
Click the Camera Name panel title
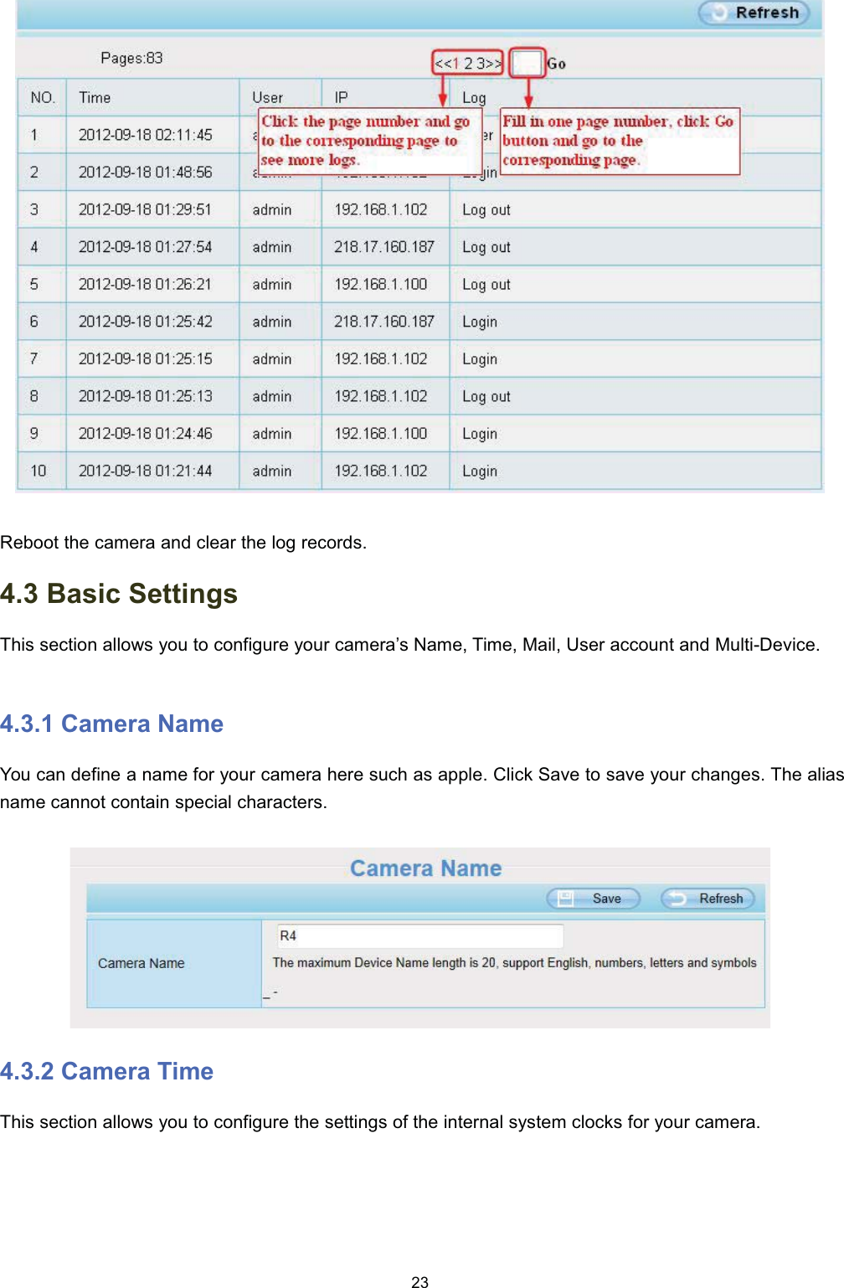(x=425, y=868)
